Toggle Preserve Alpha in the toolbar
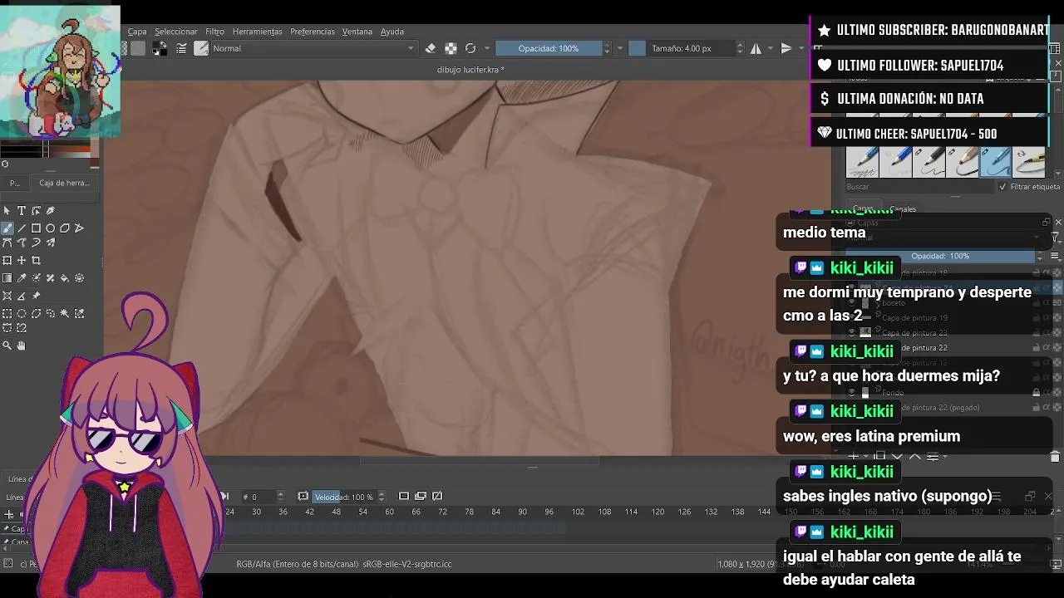1064x598 pixels. coord(451,48)
